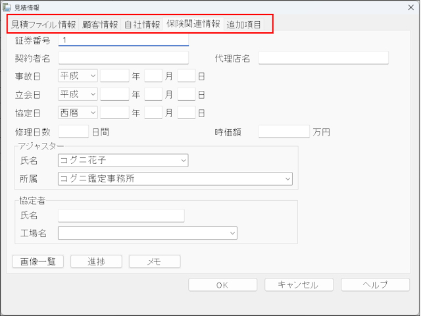421x316 pixels.
Task: Open the アジャスター 所属 dropdown list
Action: pos(287,178)
